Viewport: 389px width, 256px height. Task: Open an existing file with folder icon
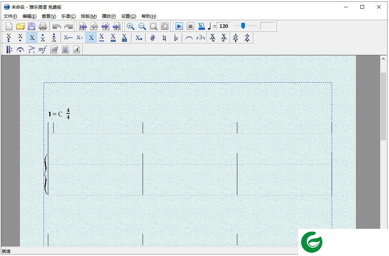[x=20, y=26]
